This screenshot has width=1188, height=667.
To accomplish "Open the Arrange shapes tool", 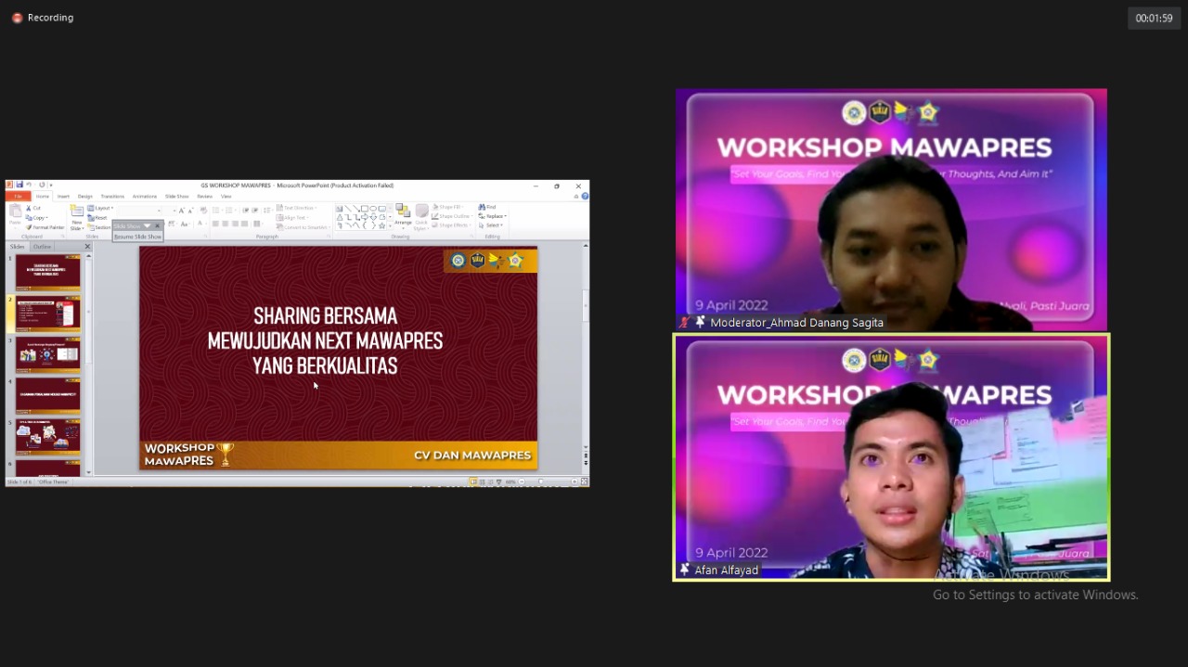I will click(402, 213).
